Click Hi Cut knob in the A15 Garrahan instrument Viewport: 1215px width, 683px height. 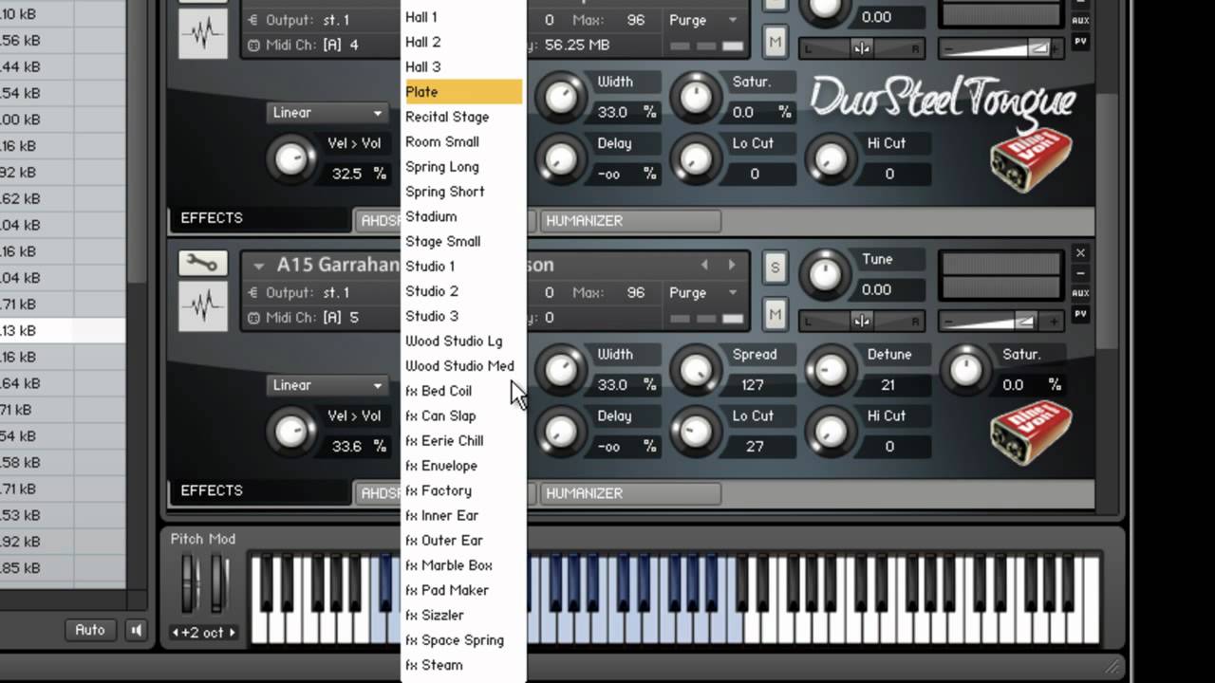(831, 432)
